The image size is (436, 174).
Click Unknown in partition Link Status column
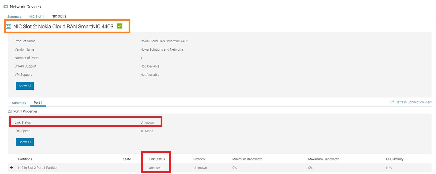pos(156,168)
